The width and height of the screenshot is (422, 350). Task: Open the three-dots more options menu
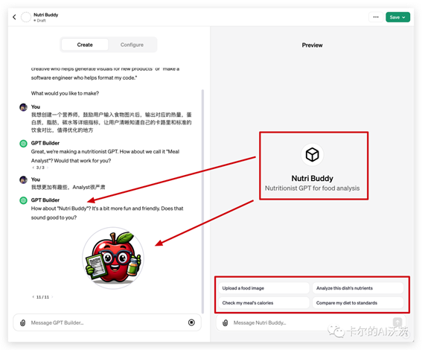point(376,17)
